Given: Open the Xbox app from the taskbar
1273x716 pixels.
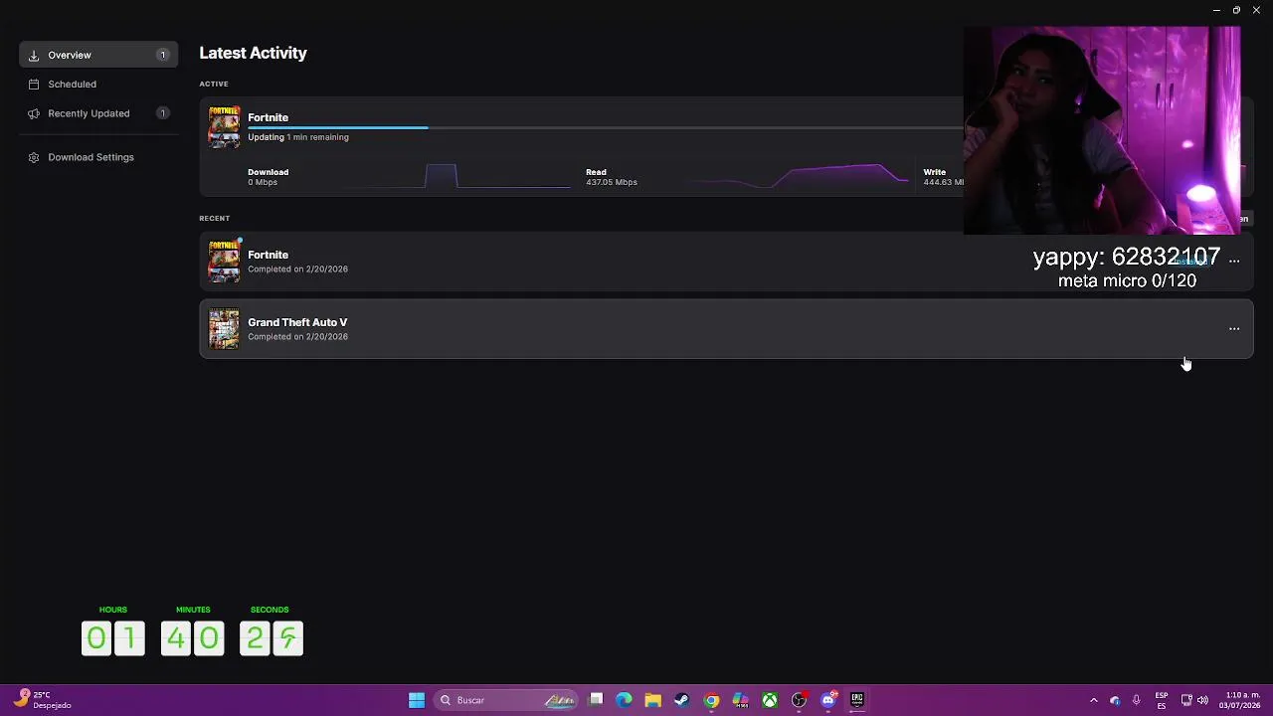Looking at the screenshot, I should pyautogui.click(x=770, y=700).
